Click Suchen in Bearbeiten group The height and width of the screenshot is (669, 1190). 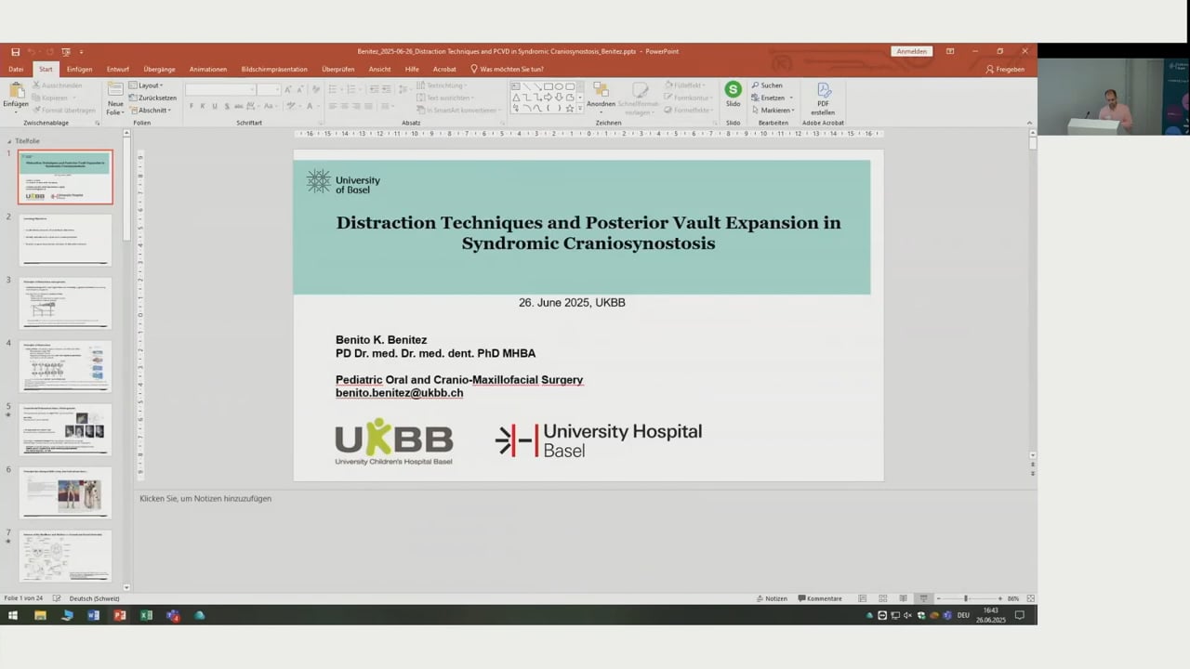[x=767, y=85]
